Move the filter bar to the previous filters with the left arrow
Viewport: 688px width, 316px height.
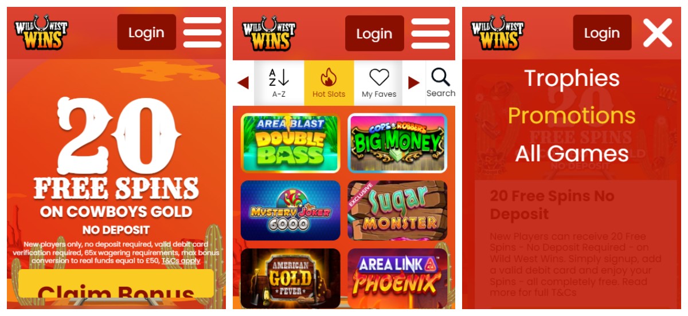[x=243, y=83]
